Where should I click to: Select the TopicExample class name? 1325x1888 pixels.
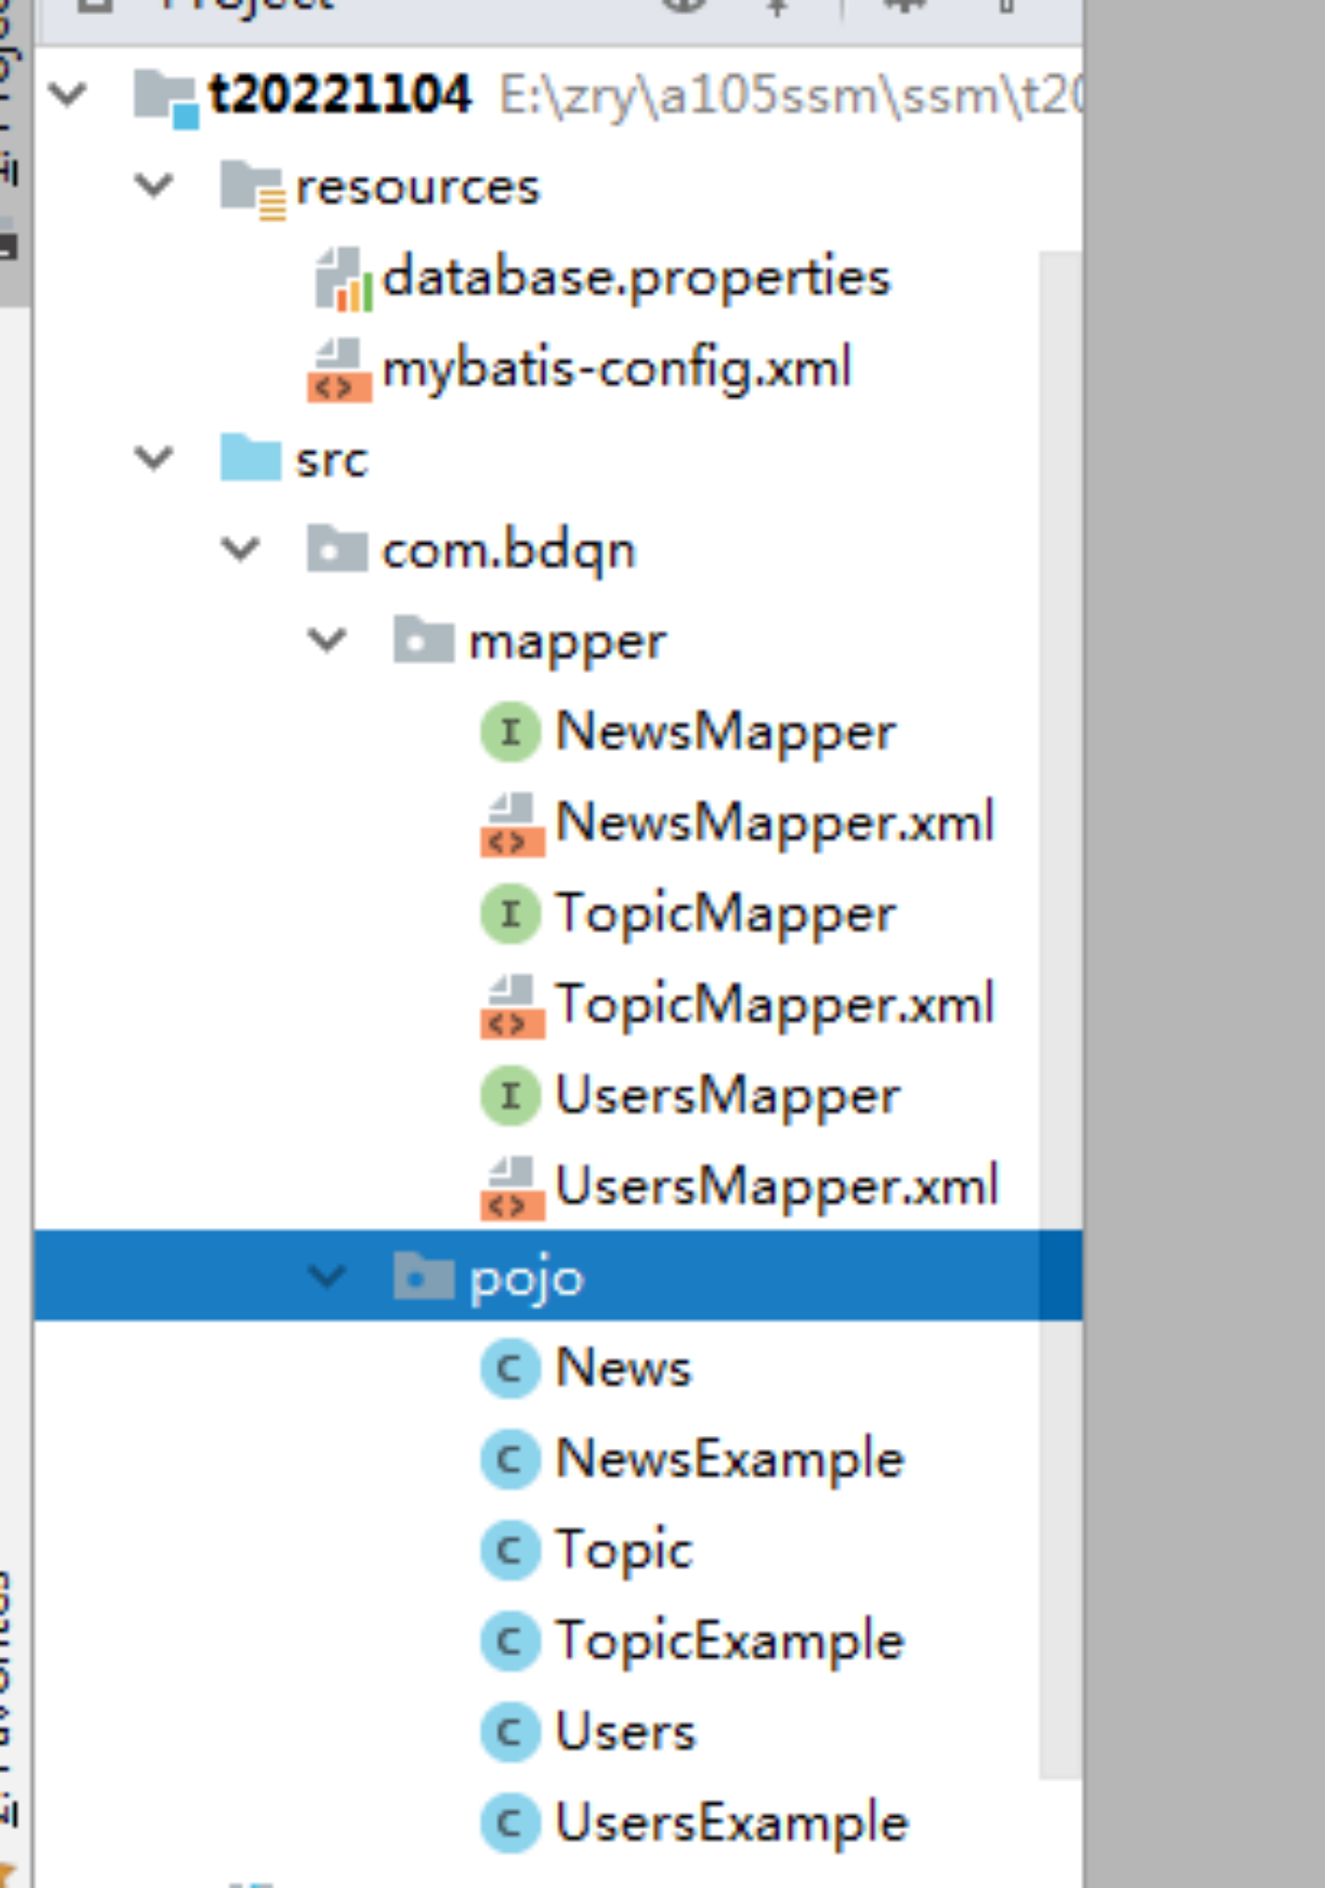click(730, 1642)
